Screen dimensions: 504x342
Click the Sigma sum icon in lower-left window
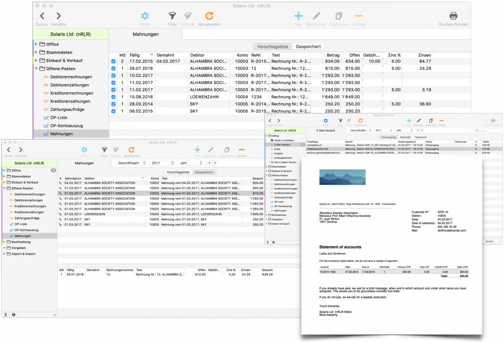[6, 314]
